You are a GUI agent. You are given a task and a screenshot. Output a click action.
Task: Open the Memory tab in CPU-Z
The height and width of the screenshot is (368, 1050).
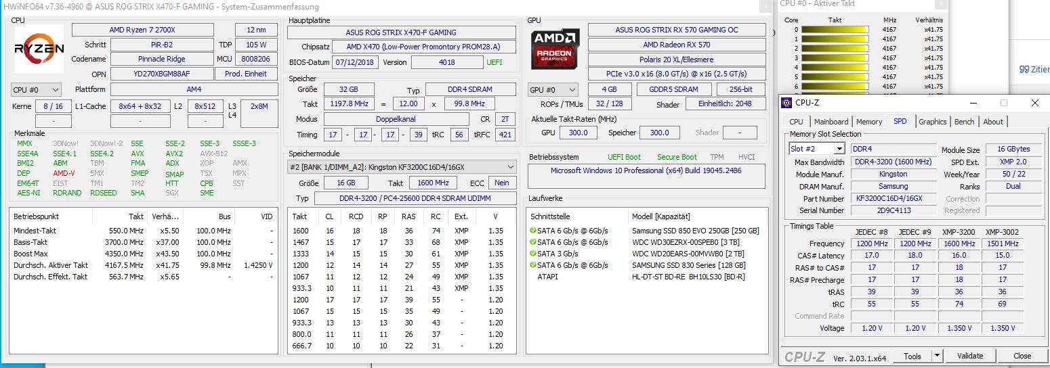coord(869,122)
